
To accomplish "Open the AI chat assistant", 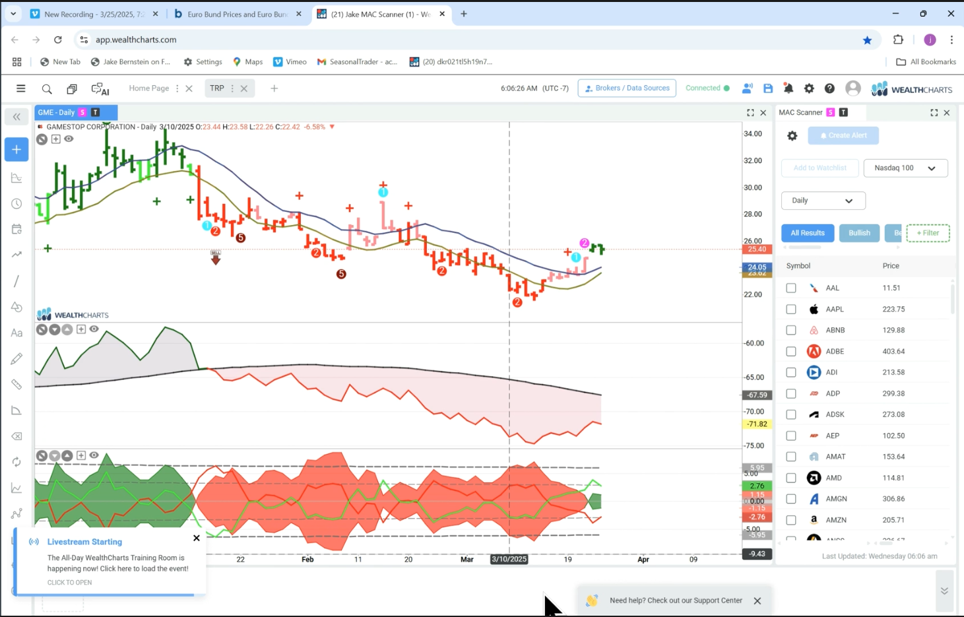I will (100, 89).
